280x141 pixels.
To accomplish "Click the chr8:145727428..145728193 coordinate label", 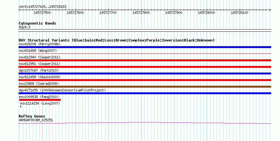I will (42, 7).
